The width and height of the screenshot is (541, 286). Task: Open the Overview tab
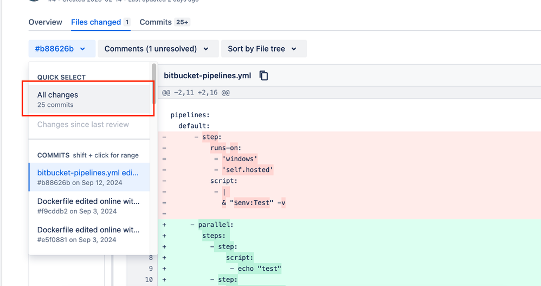45,22
